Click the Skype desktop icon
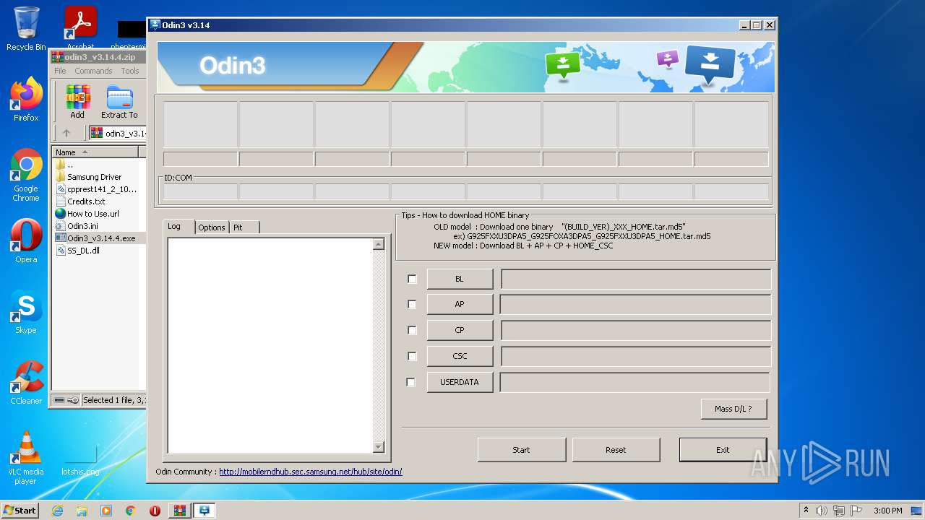 pyautogui.click(x=26, y=311)
